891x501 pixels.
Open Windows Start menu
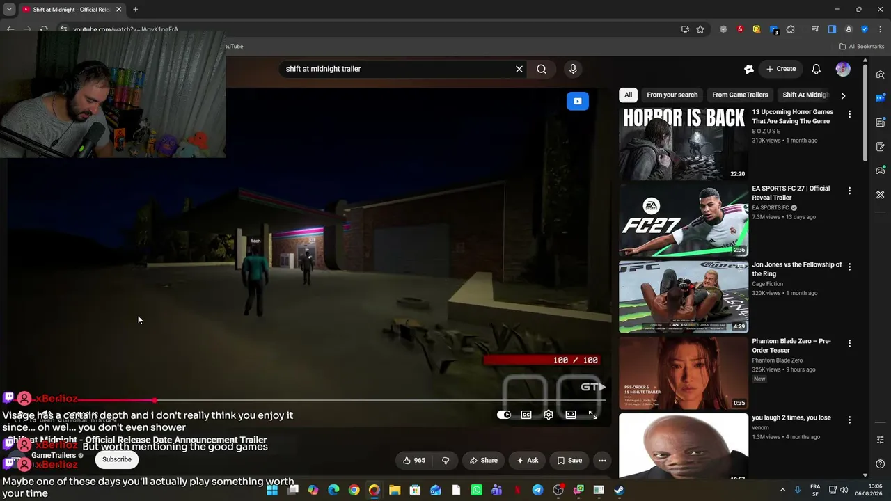[272, 490]
